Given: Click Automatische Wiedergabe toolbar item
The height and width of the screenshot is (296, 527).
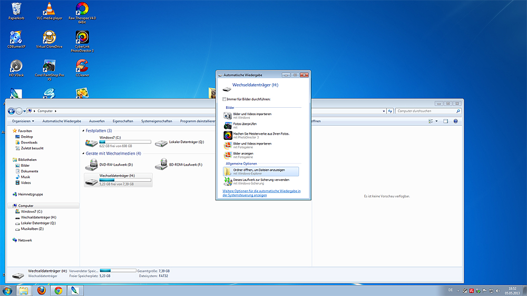Looking at the screenshot, I should click(62, 121).
